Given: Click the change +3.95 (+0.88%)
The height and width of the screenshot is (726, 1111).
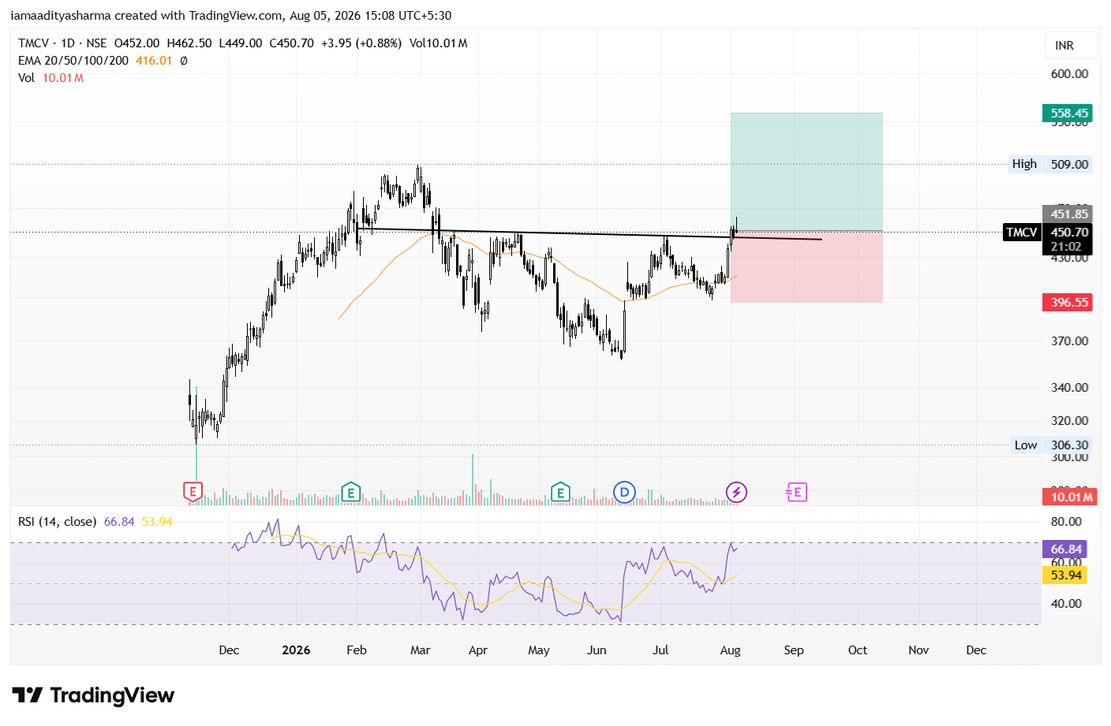Looking at the screenshot, I should (x=361, y=43).
